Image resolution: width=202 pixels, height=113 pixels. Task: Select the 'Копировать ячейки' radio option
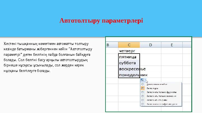tap(143, 84)
